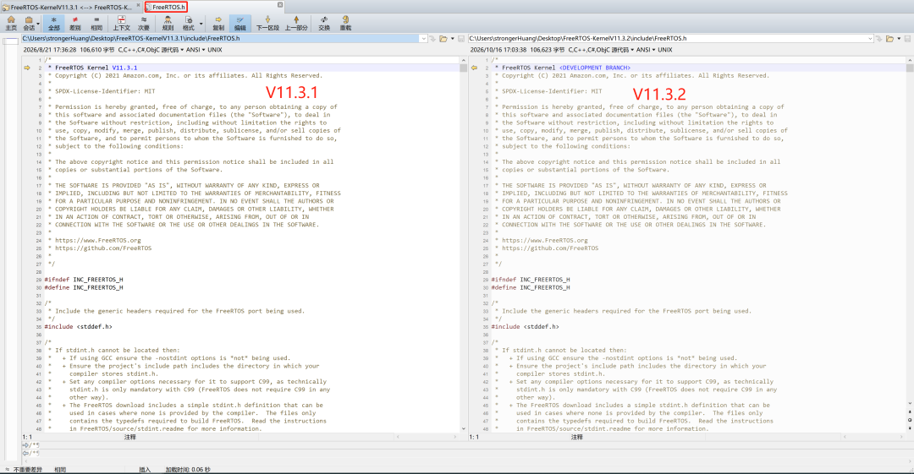Click 加载时间: 0.06 秒 in status bar
914x474 pixels.
click(x=188, y=469)
